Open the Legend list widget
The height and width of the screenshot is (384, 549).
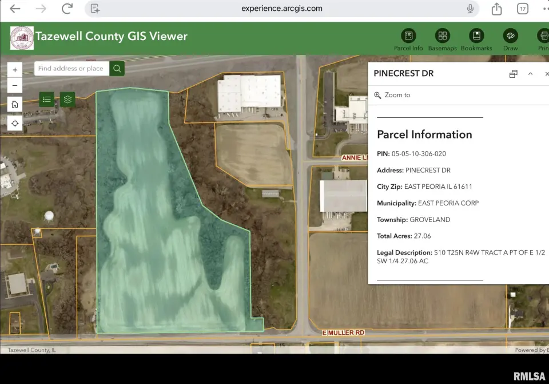pyautogui.click(x=47, y=100)
